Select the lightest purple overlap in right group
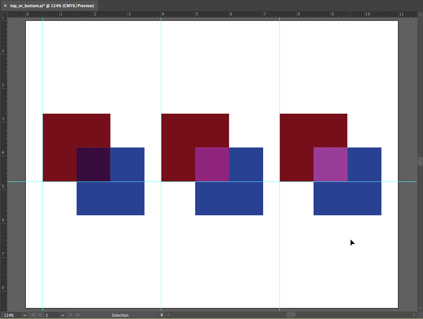The width and height of the screenshot is (423, 319). pos(330,164)
